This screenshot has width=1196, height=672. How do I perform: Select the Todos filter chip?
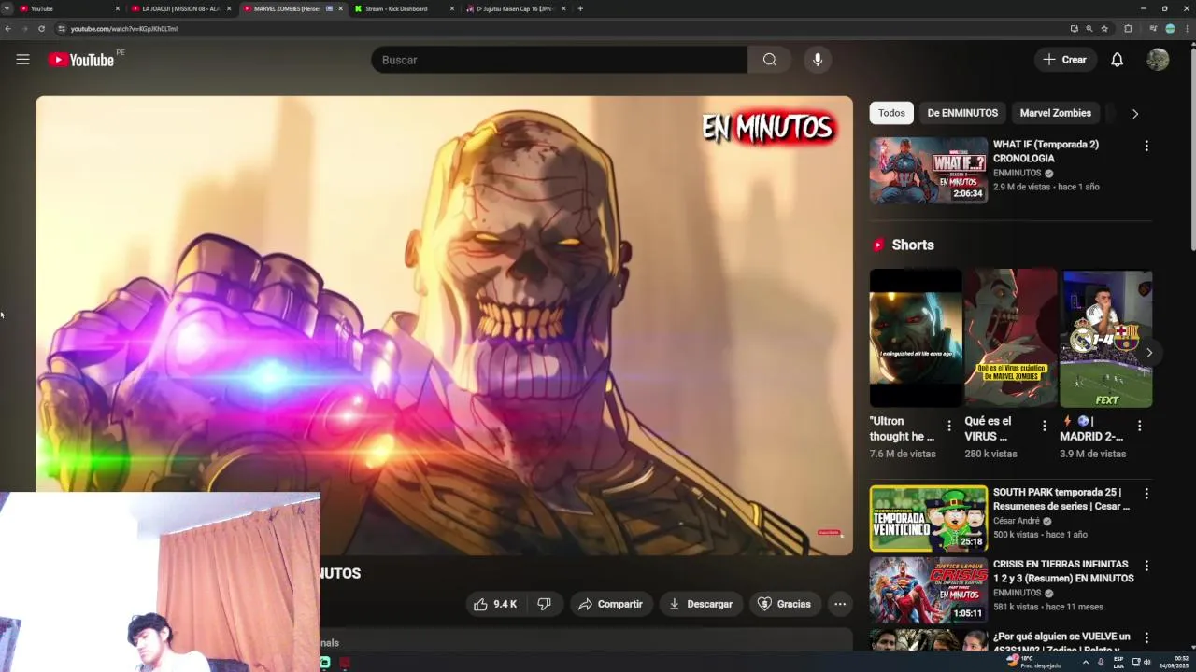[x=891, y=113]
